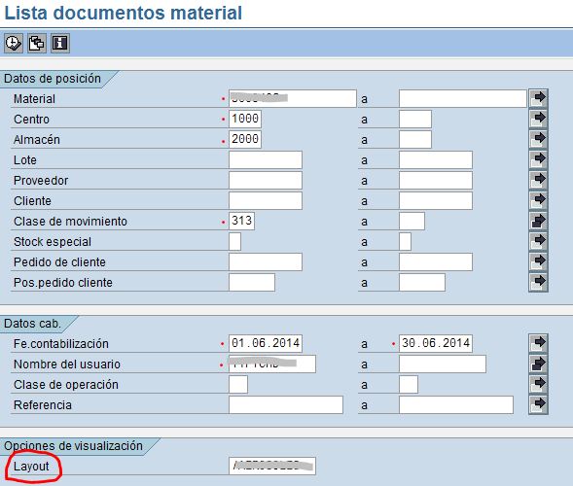
Task: Click the Pos.pedido cliente from-value field
Action: point(252,283)
